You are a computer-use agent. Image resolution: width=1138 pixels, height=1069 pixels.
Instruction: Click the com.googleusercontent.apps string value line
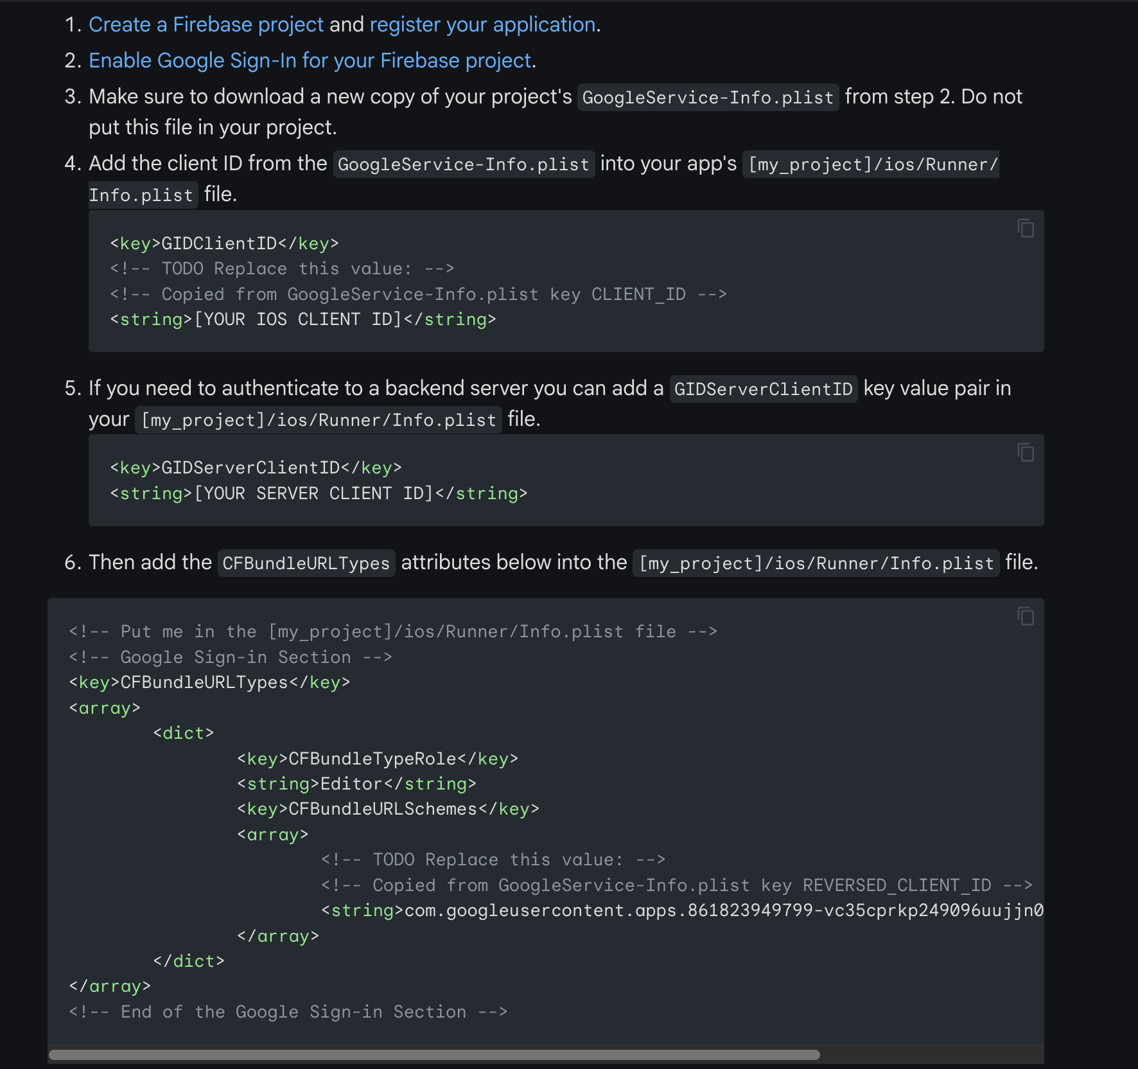pos(683,910)
